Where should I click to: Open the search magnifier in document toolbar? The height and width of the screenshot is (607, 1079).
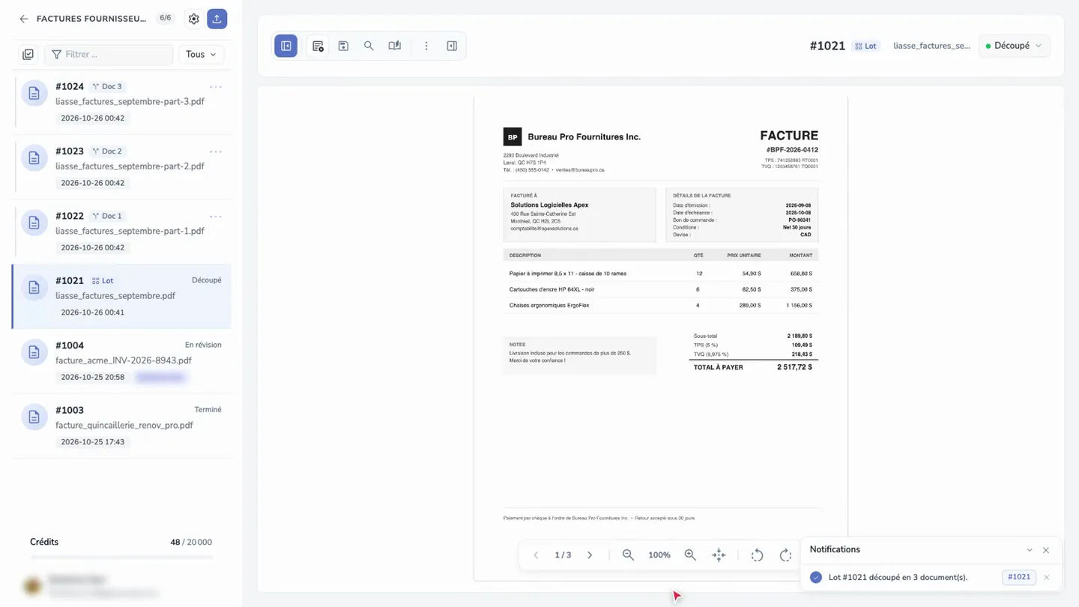(369, 46)
